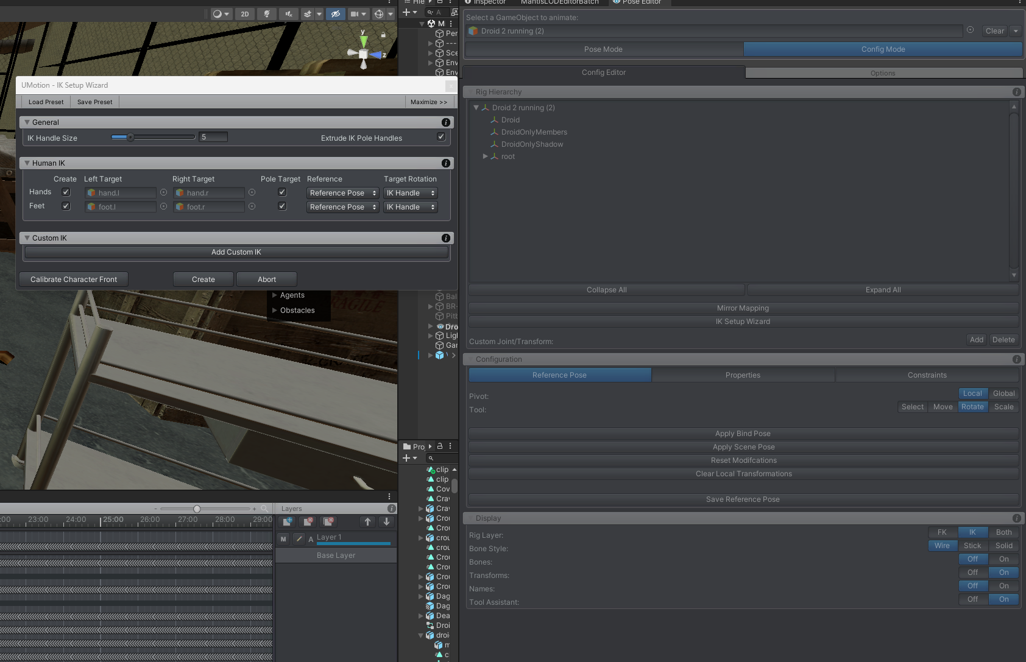The height and width of the screenshot is (662, 1026).
Task: Click Layers panel info icon
Action: [392, 509]
